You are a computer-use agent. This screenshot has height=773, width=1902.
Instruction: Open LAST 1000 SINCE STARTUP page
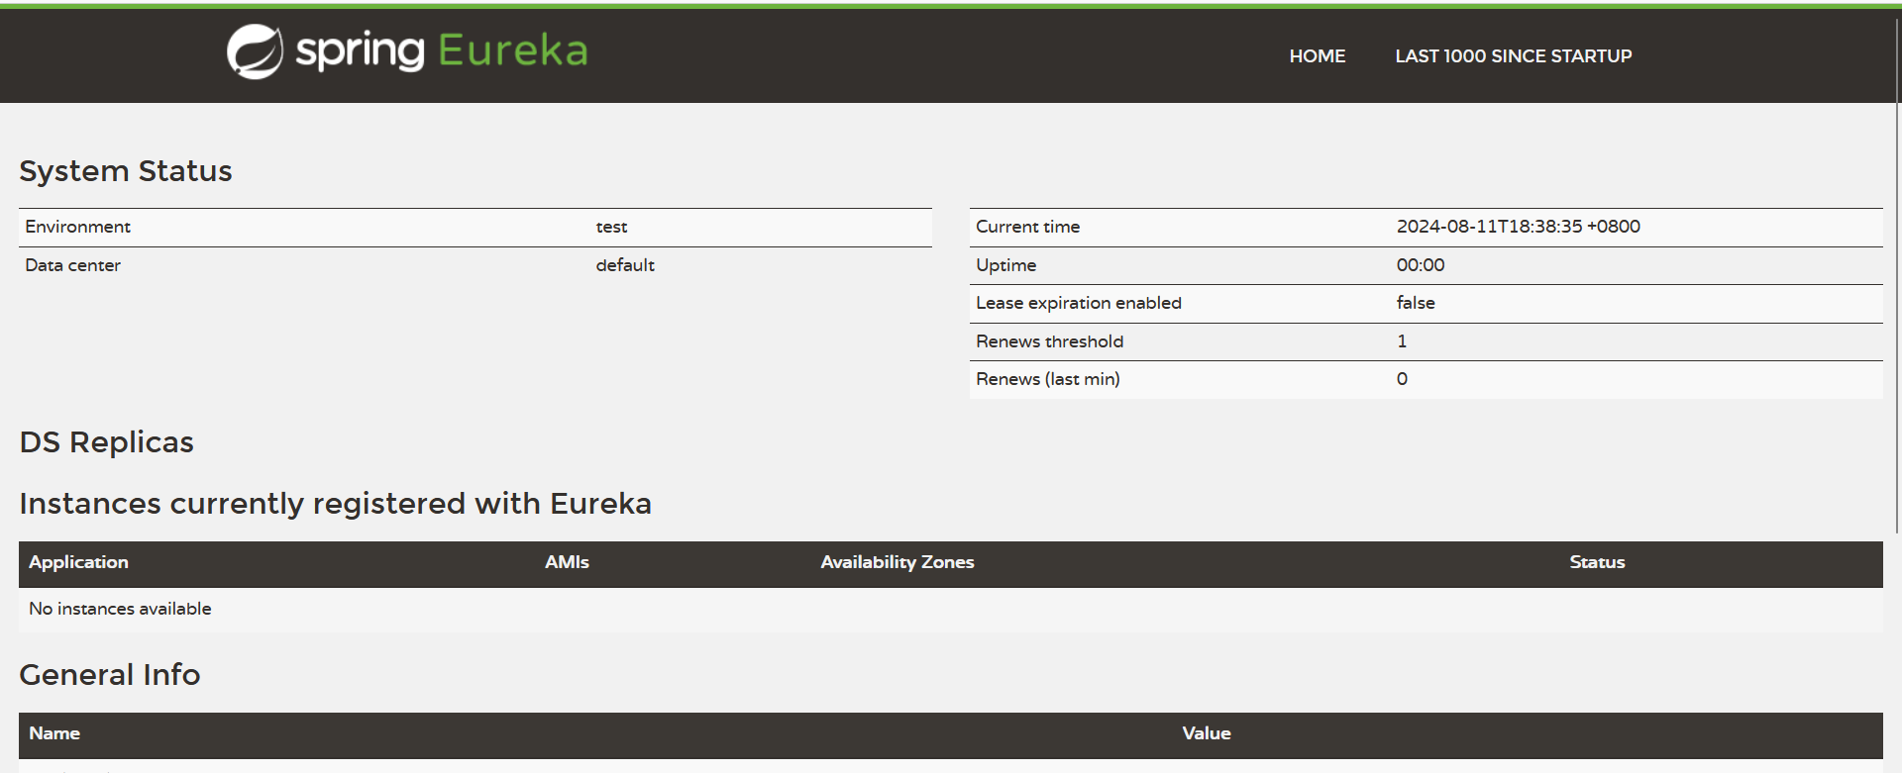[1513, 56]
